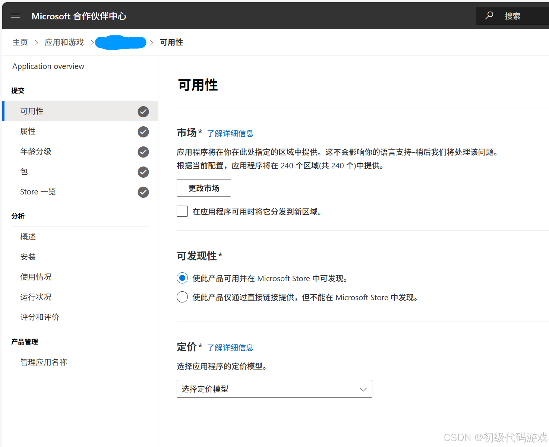This screenshot has height=447, width=549.
Task: Select radio 使此产品仅通过直接链接提供
Action: pyautogui.click(x=182, y=297)
